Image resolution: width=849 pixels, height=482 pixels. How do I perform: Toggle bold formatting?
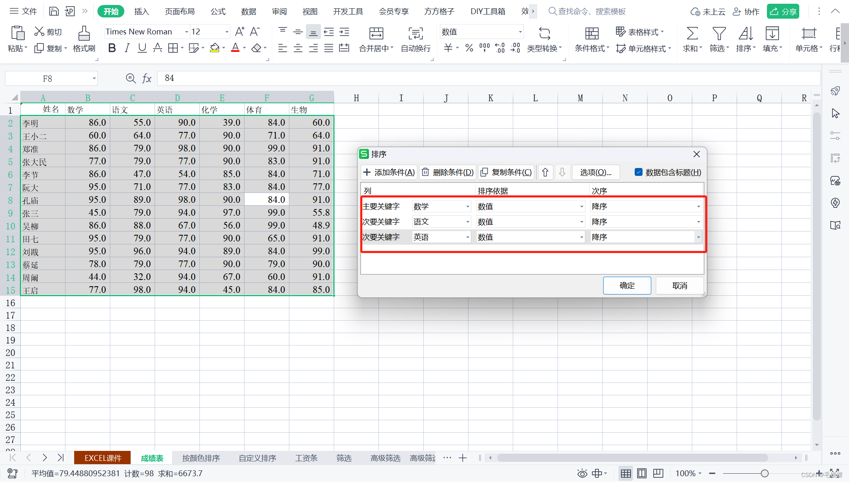point(112,48)
